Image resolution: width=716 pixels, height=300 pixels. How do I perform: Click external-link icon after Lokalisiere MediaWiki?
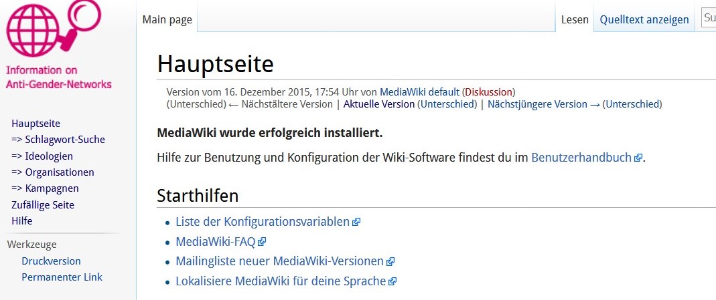pyautogui.click(x=392, y=281)
